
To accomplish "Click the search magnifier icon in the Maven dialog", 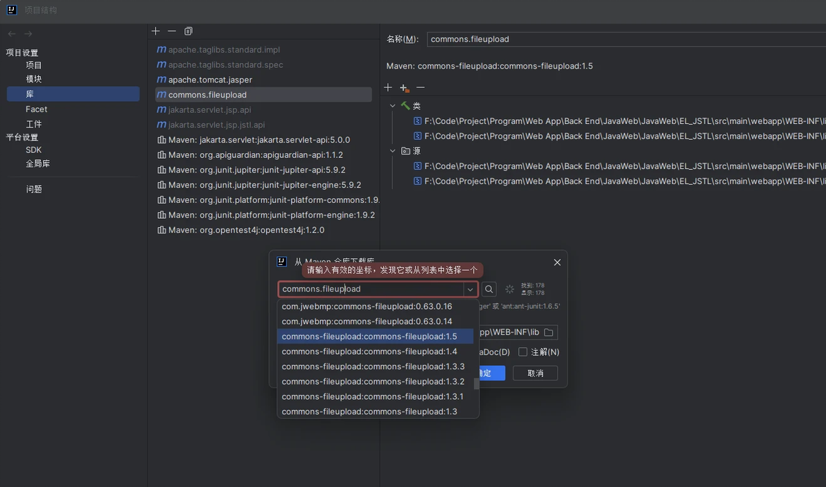I will [x=489, y=289].
